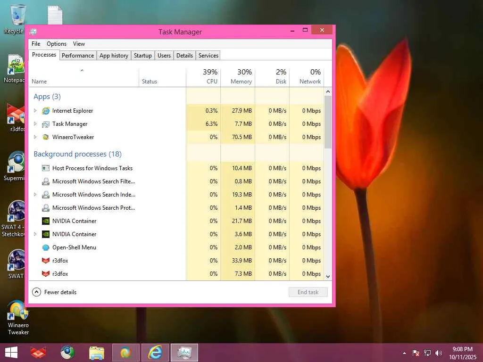Click the NVIDIA Container 3.6 MB icon
Screen dimensions: 483x362
point(46,234)
